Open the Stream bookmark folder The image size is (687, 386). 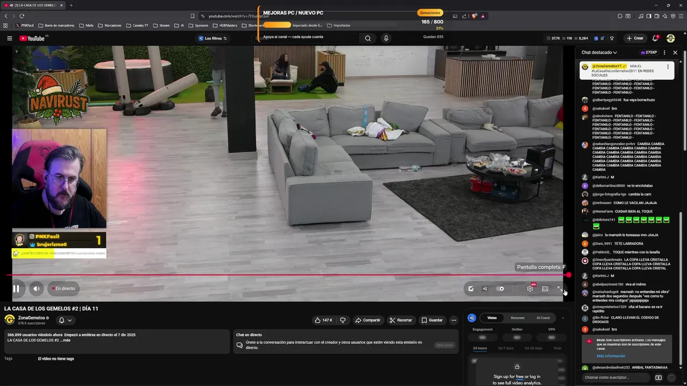(x=161, y=25)
